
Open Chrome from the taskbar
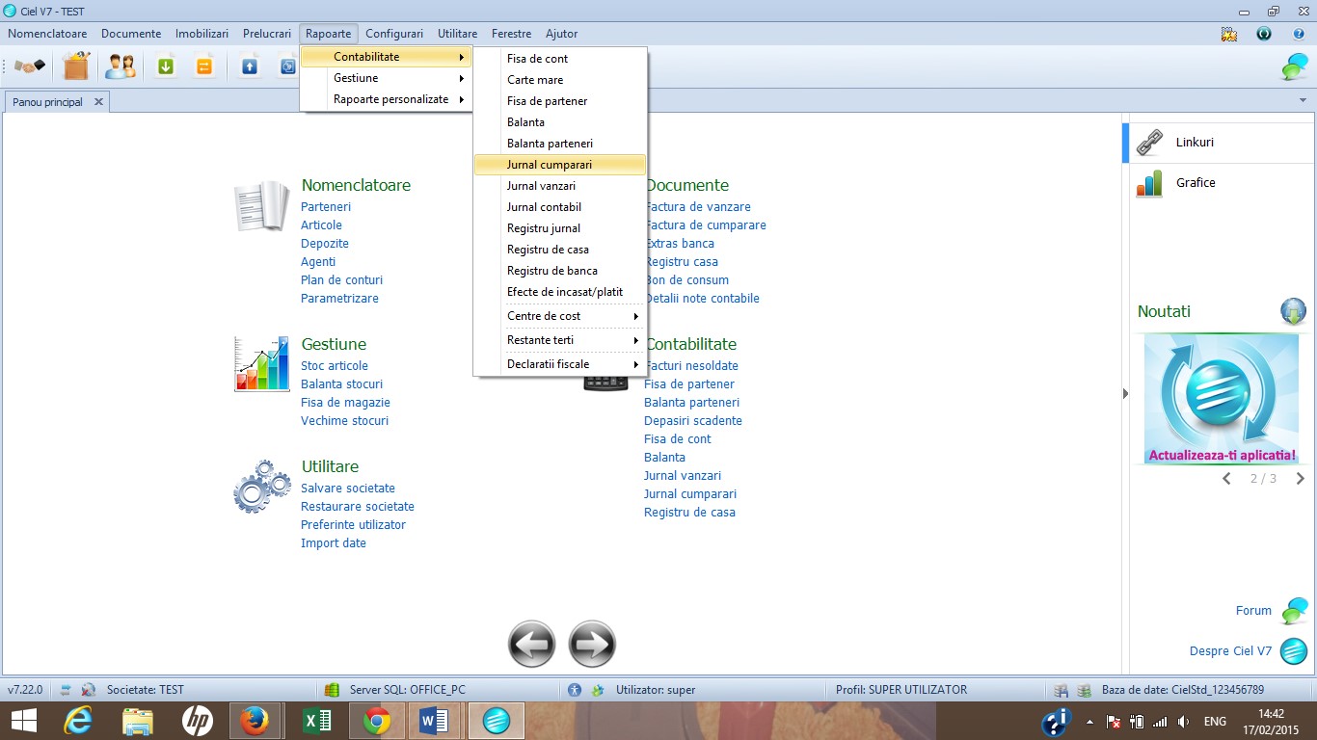[x=377, y=721]
